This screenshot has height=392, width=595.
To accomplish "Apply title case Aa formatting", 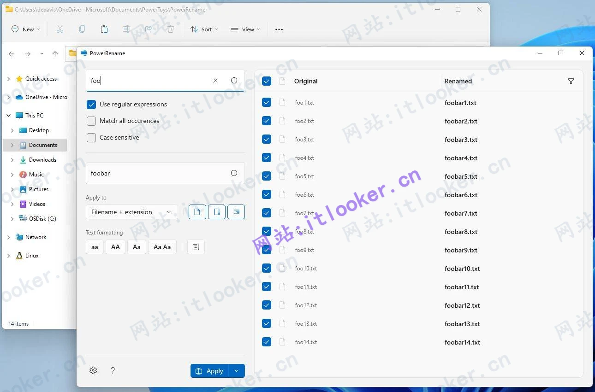I will [137, 247].
